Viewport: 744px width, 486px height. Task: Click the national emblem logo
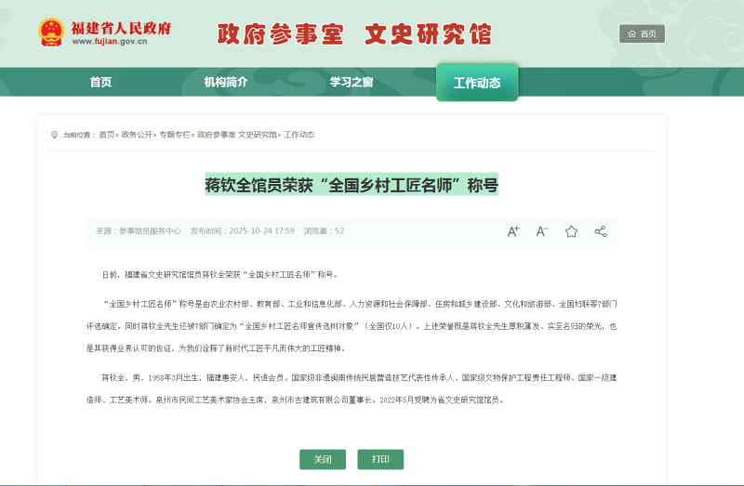51,33
